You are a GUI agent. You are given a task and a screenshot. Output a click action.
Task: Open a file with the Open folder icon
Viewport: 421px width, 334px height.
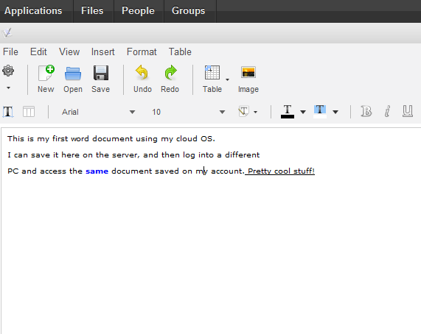[73, 74]
